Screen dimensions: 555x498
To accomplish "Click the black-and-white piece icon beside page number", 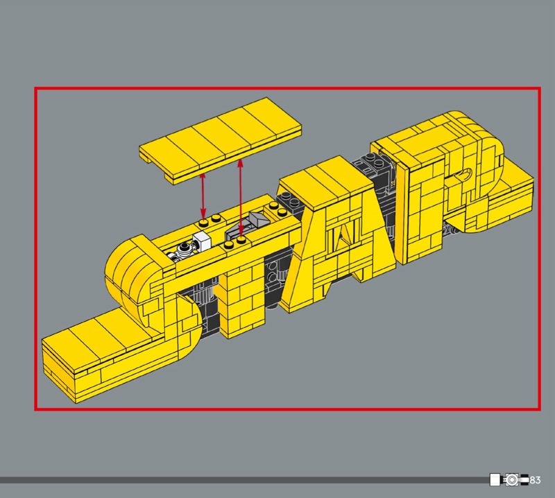I will pyautogui.click(x=524, y=479).
